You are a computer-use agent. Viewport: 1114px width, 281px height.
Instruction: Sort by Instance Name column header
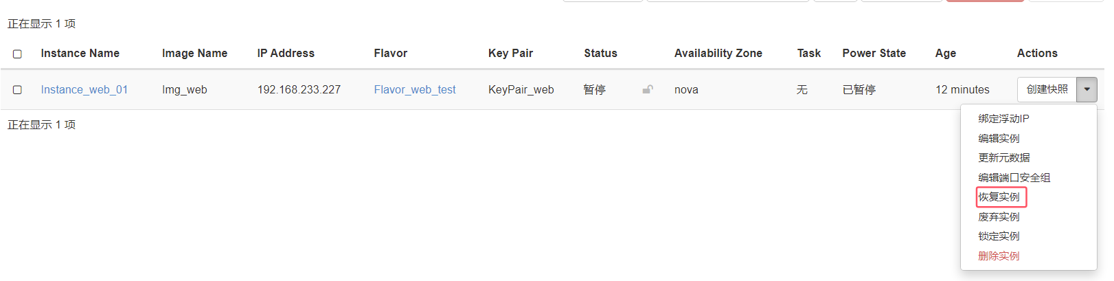pos(80,54)
